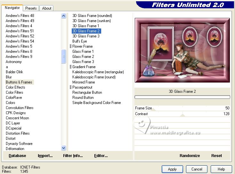Click the grip icon beside Passepartout
The width and height of the screenshot is (235, 174).
(70, 87)
